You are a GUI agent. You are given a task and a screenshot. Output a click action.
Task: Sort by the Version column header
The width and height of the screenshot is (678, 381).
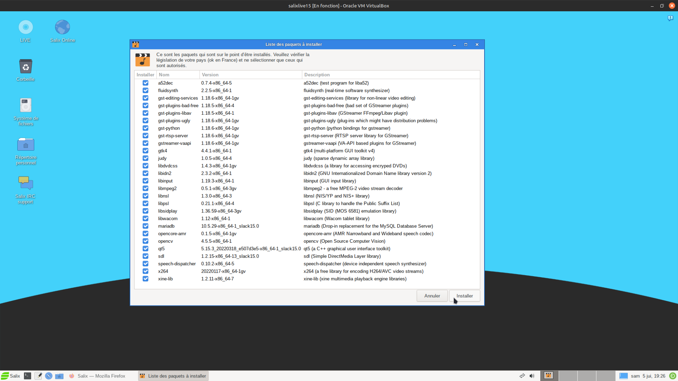(250, 75)
